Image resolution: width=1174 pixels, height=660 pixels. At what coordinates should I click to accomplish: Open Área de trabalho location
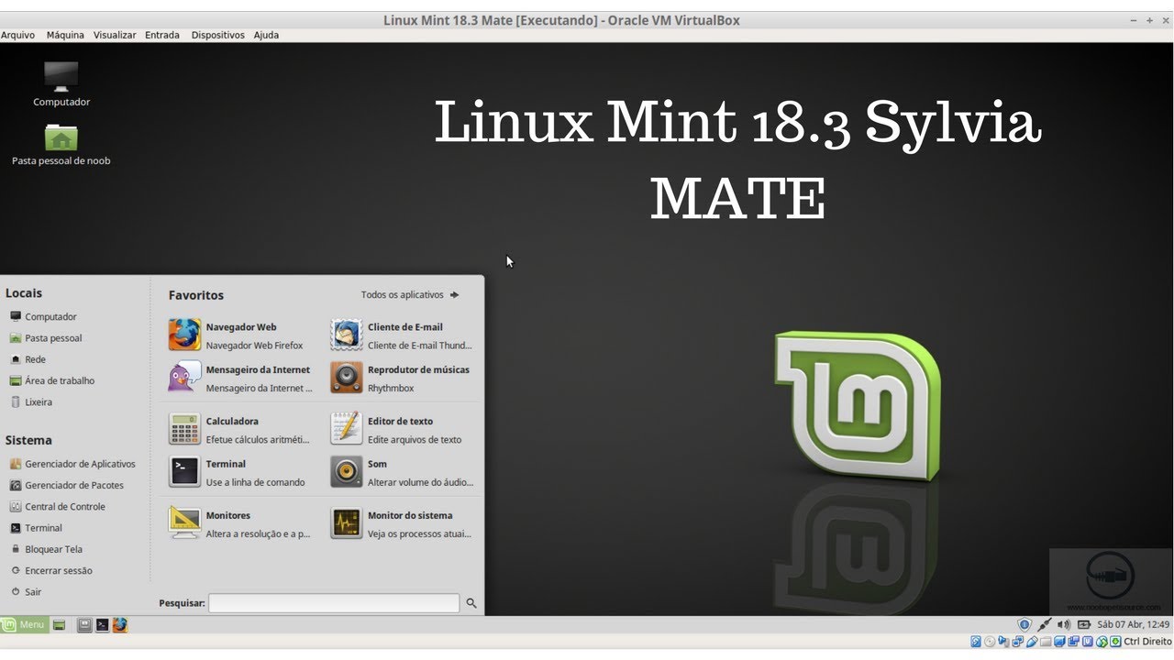(x=52, y=380)
